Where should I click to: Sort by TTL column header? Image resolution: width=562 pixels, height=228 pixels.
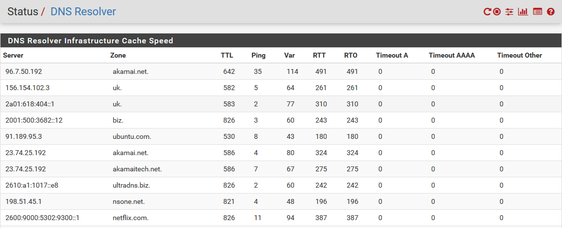tap(227, 56)
